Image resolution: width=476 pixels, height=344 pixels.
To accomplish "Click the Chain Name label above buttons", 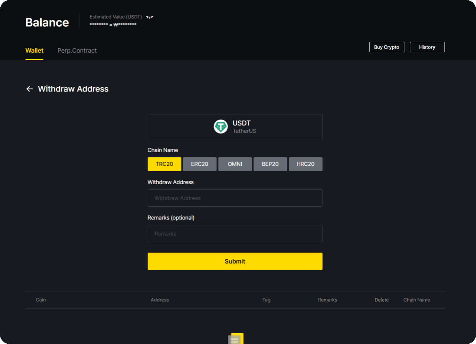I will pyautogui.click(x=163, y=150).
